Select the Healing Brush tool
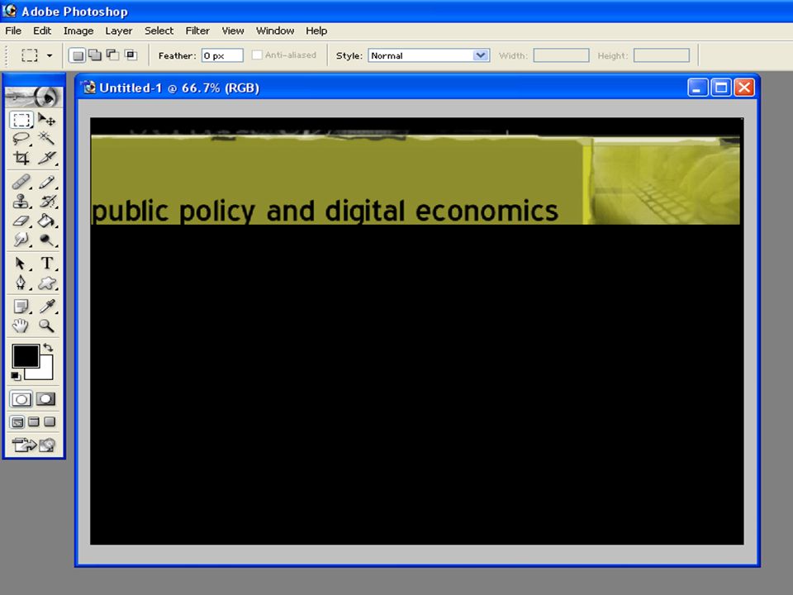This screenshot has width=793, height=595. pyautogui.click(x=21, y=182)
